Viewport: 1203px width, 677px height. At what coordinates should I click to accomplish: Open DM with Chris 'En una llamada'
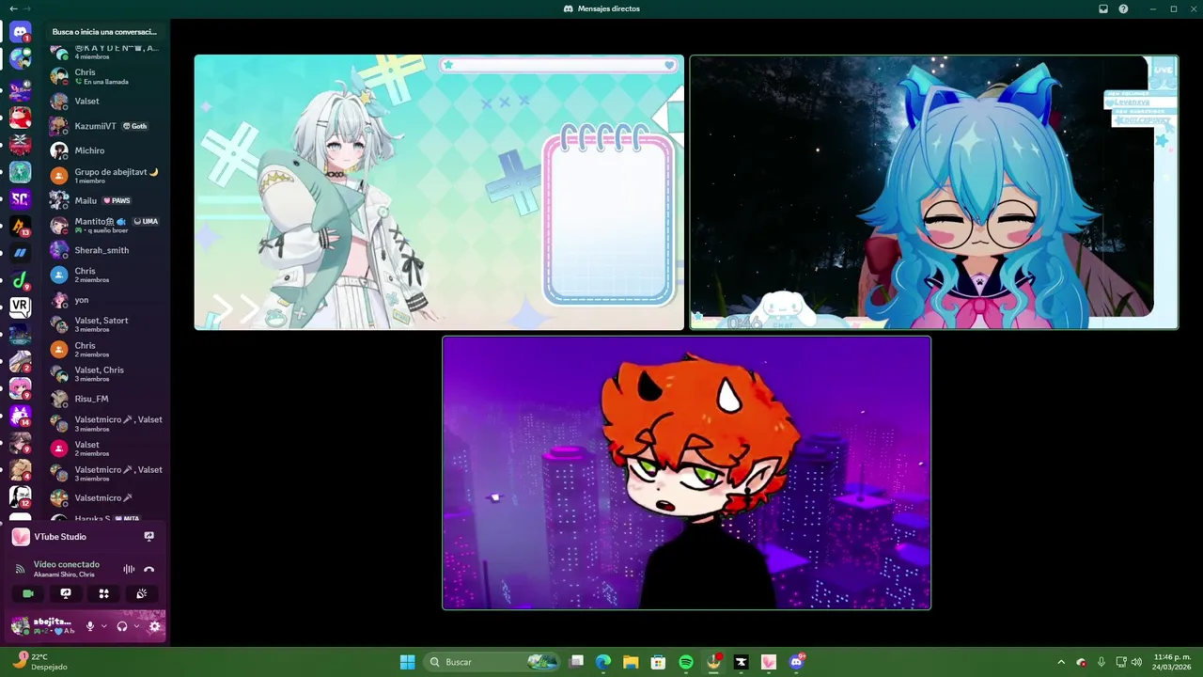pyautogui.click(x=106, y=76)
